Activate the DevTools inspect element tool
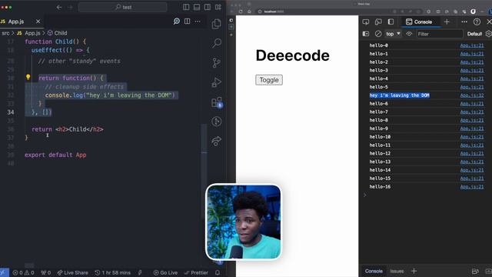Screen dimensions: 492x277 [366, 22]
